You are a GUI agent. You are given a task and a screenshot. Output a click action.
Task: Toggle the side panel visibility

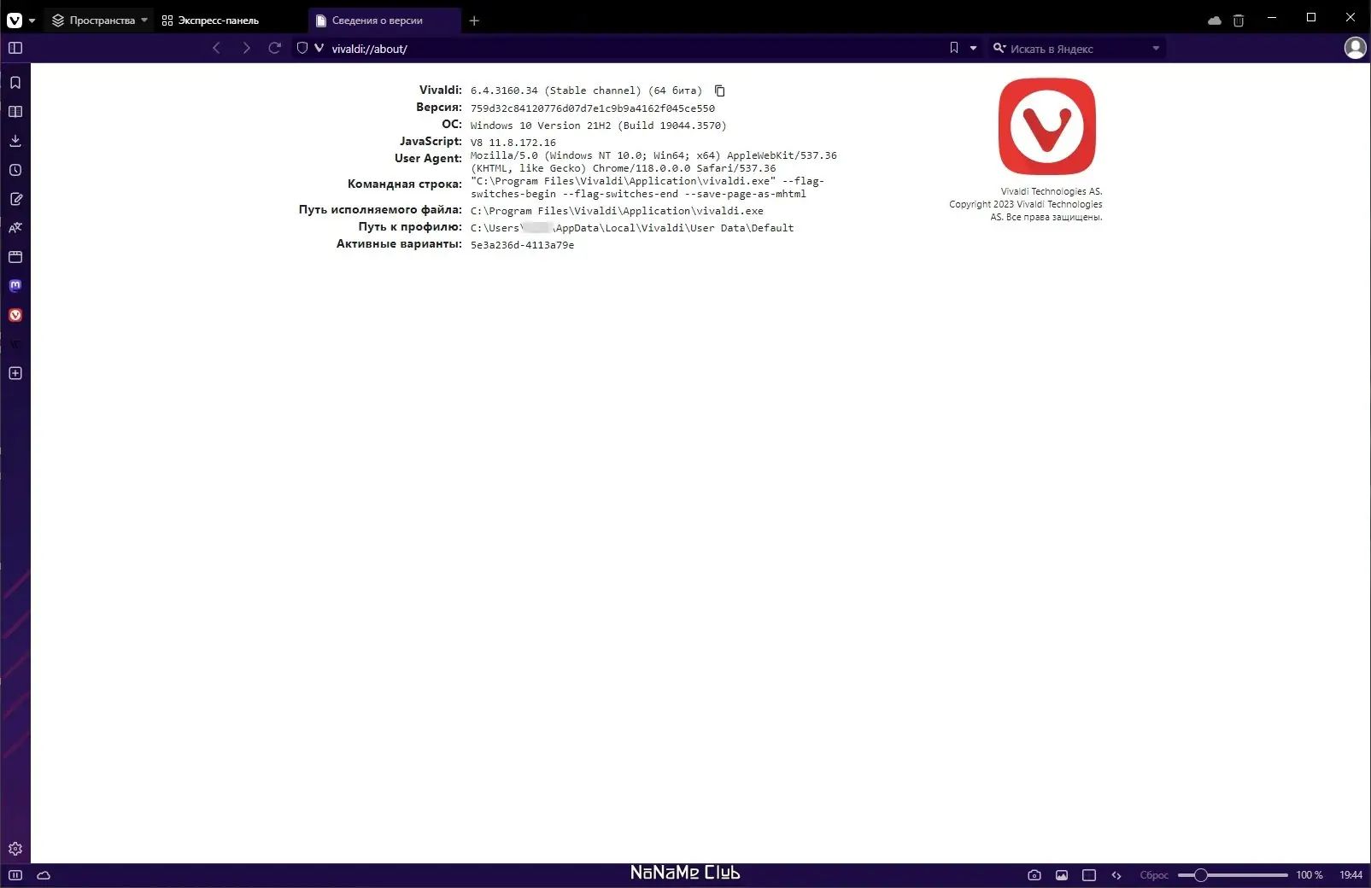click(15, 49)
